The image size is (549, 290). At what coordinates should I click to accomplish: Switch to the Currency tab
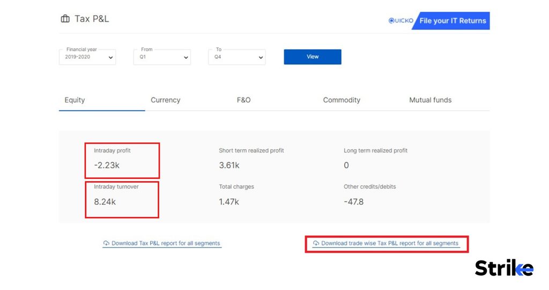click(x=166, y=100)
